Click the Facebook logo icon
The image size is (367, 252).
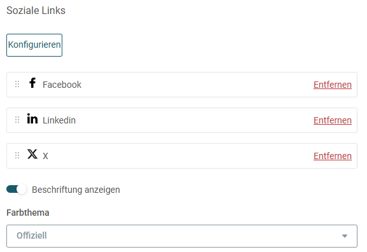point(32,83)
